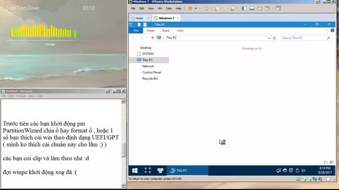Image resolution: width=339 pixels, height=190 pixels.
Task: Click the Trọn Tình Cover song title
Action: [x=23, y=8]
